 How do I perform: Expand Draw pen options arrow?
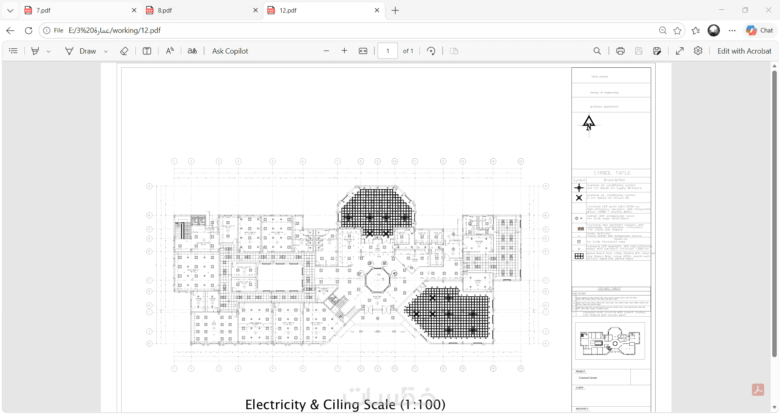tap(106, 51)
